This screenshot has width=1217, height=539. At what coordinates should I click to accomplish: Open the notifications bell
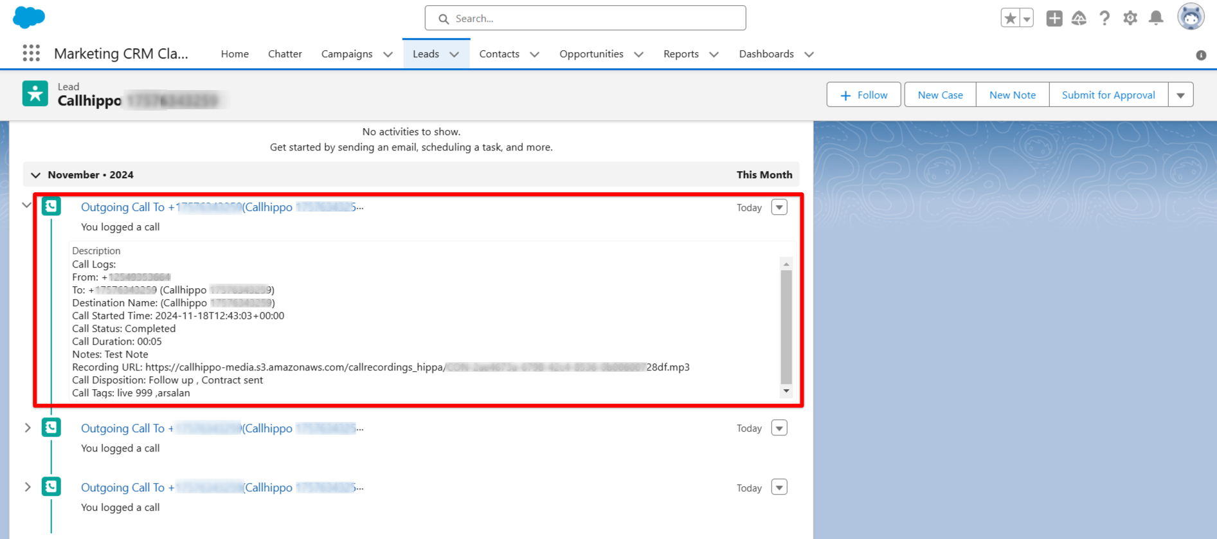point(1156,18)
